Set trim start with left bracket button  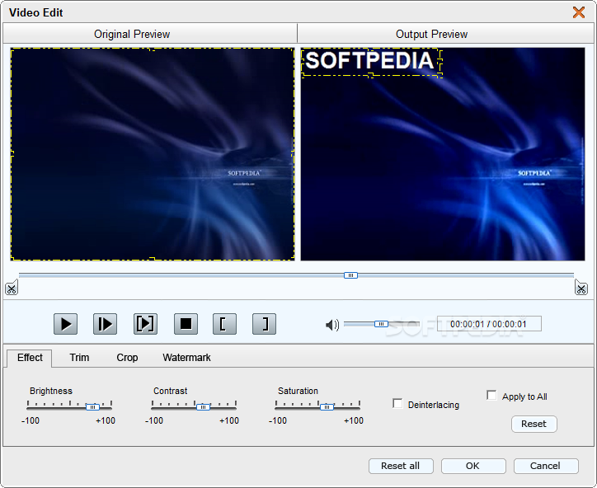[224, 324]
